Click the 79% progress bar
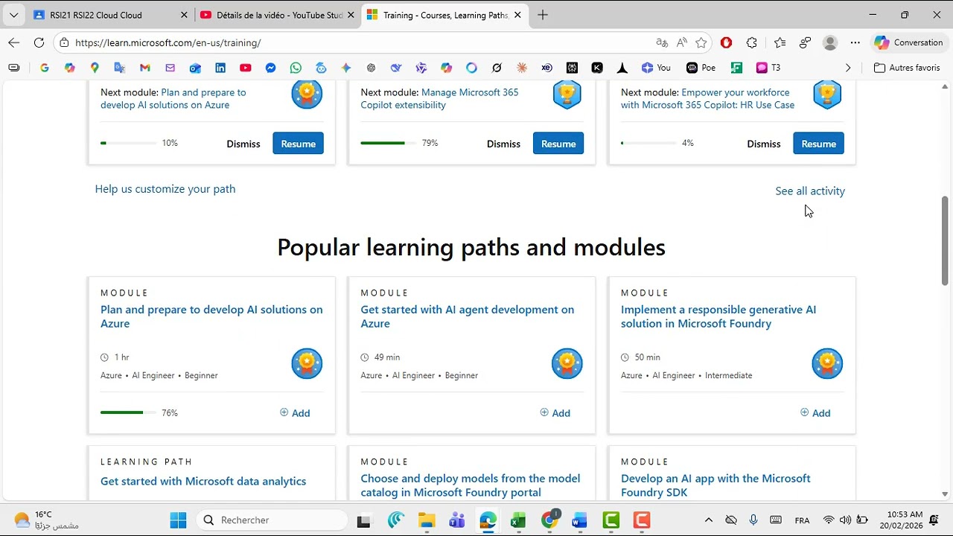The width and height of the screenshot is (953, 536). (x=389, y=143)
